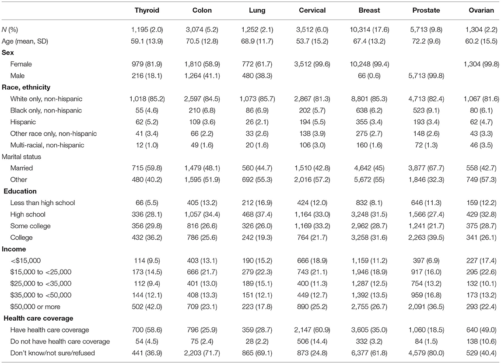Click Ovarian female value 1,304 (99.8)
501x364 pixels.
481,64
